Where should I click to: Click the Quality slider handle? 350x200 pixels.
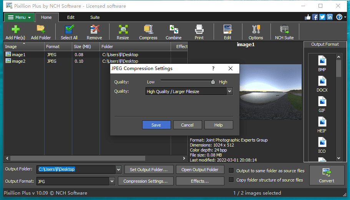(213, 82)
